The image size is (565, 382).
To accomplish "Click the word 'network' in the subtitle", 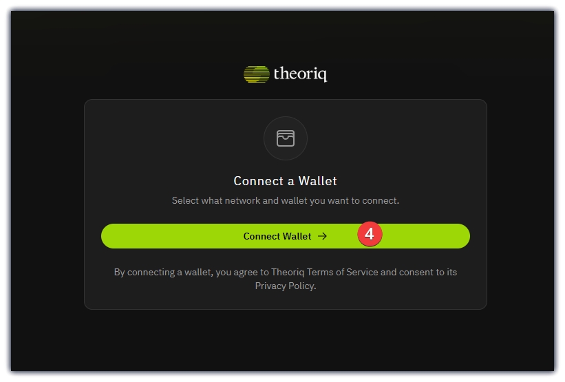I will point(242,201).
